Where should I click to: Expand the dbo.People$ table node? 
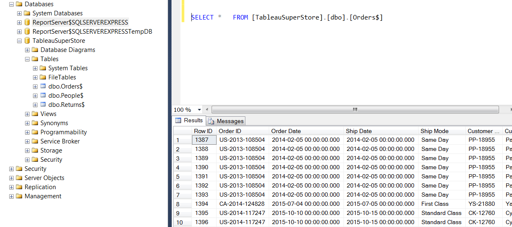(x=35, y=96)
